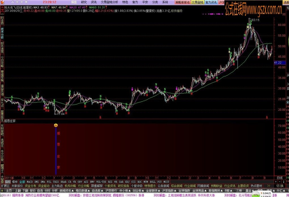Select the MACD indicator tab
Viewport: 289px width, 197px height.
(30, 182)
